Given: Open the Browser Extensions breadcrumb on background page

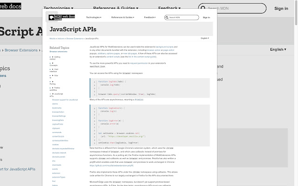Looking at the screenshot, I should tap(21, 50).
